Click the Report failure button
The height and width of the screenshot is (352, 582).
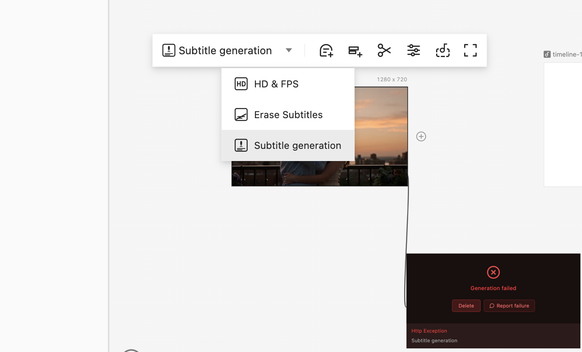[509, 306]
